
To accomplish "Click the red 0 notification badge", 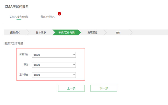I will coord(59,14).
